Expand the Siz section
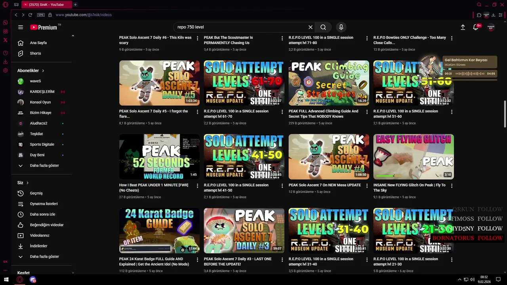This screenshot has height=285, width=507. tap(23, 182)
